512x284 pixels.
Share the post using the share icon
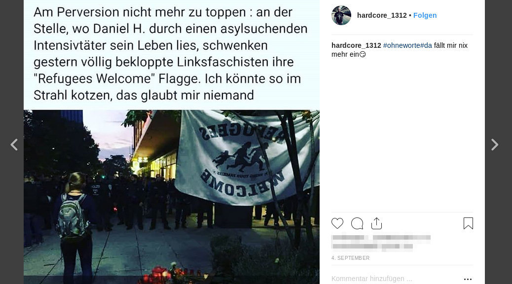click(376, 223)
